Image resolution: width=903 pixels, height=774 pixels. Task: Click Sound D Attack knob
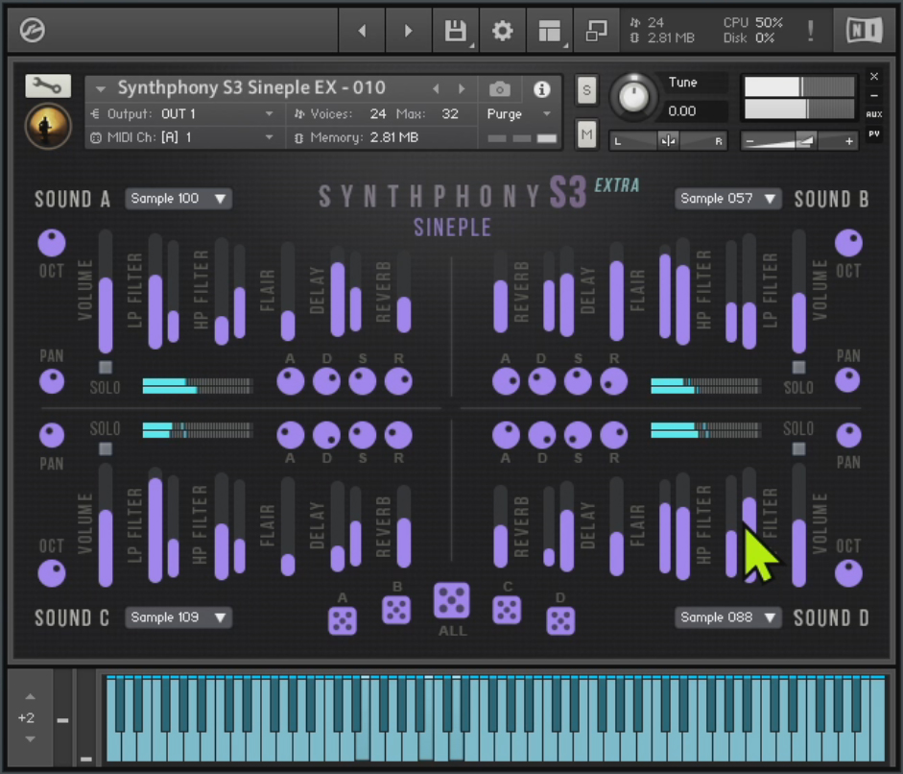pos(506,435)
